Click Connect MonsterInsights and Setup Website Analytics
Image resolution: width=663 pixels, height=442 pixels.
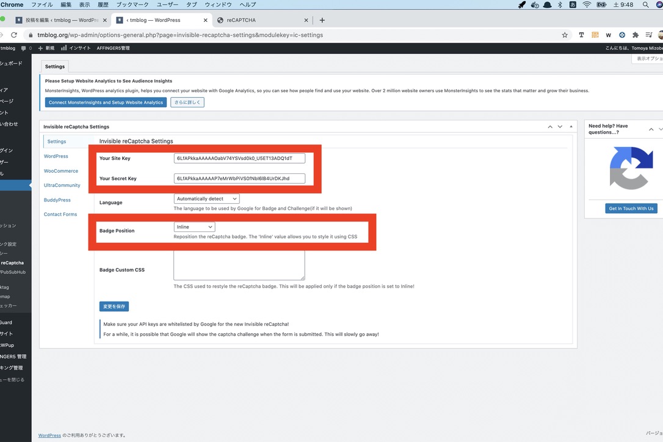(106, 103)
